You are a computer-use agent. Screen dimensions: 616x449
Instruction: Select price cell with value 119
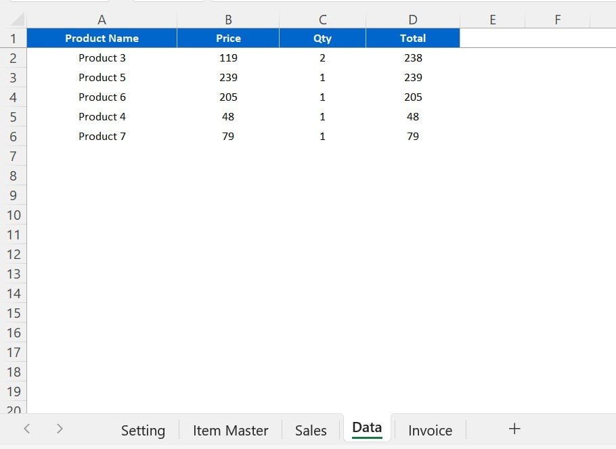click(x=228, y=57)
